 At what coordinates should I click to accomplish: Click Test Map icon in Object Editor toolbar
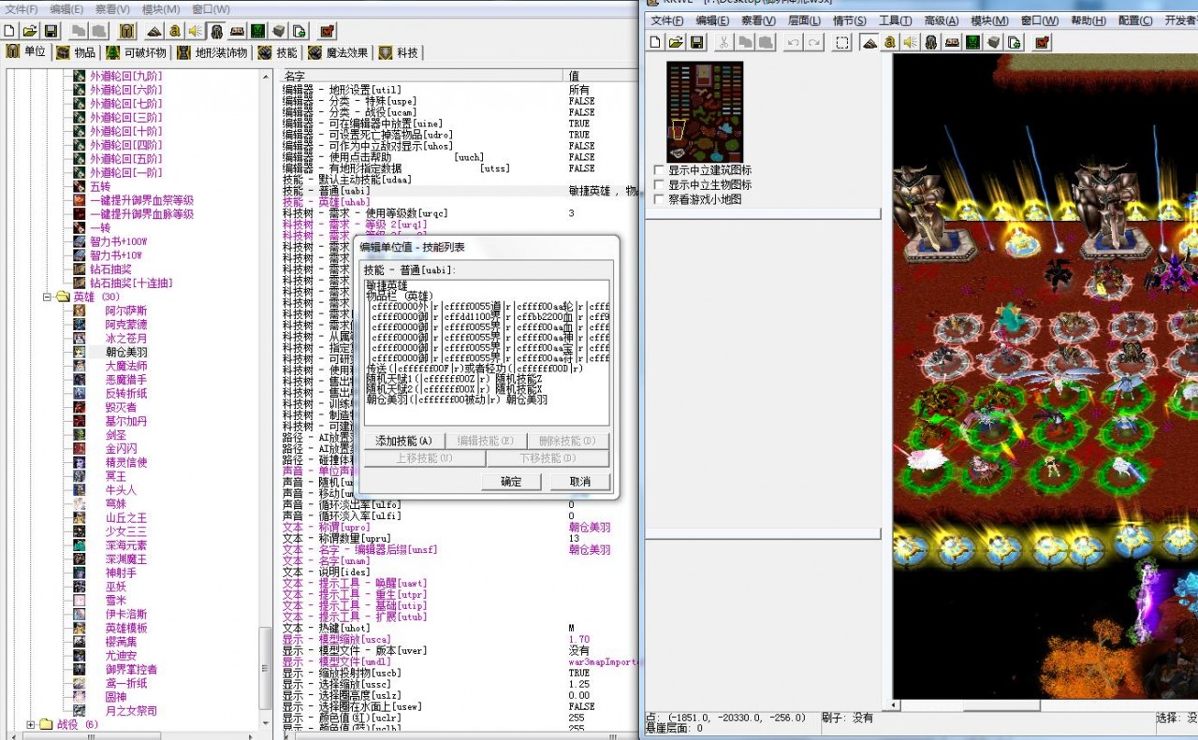[327, 31]
